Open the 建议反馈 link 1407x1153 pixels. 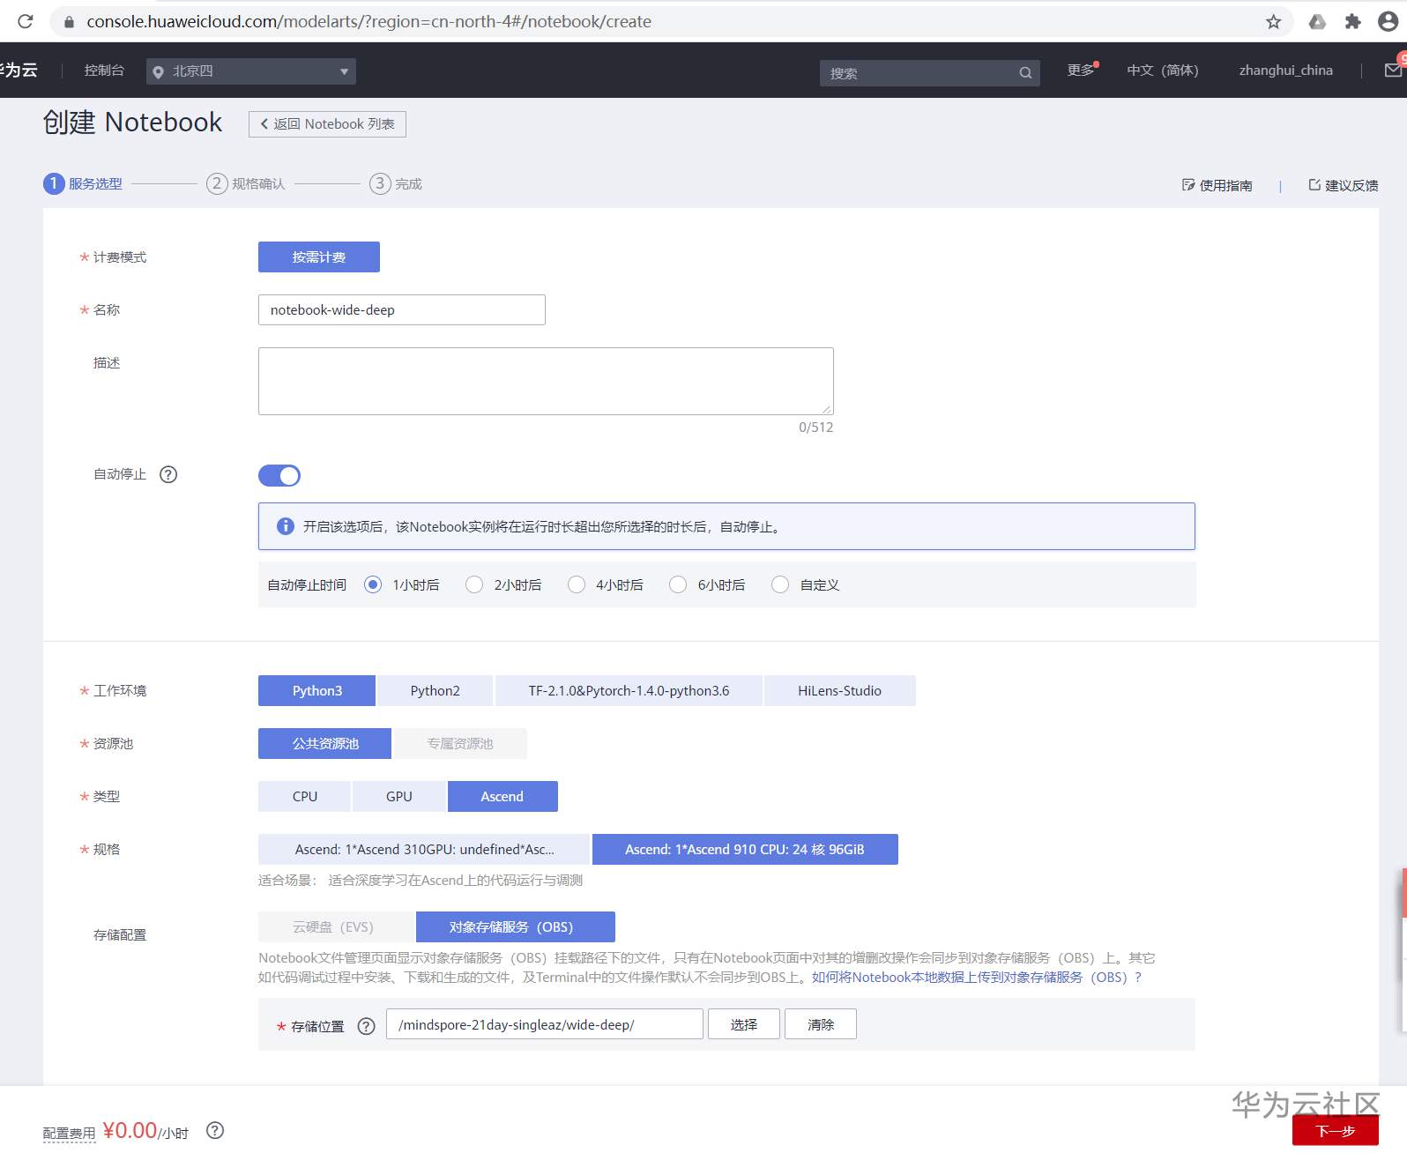[1344, 185]
